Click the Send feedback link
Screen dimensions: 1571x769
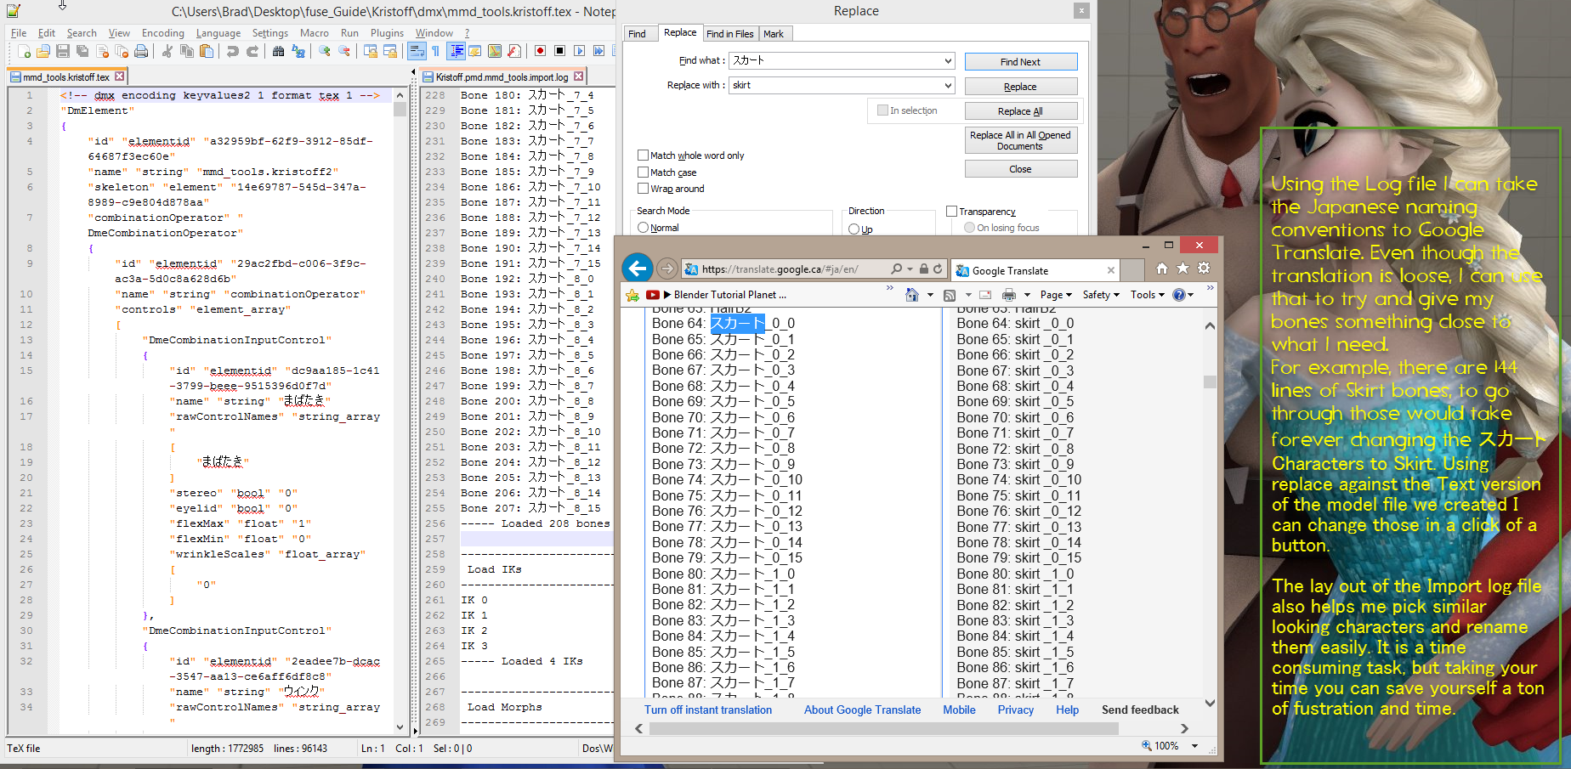[1140, 710]
